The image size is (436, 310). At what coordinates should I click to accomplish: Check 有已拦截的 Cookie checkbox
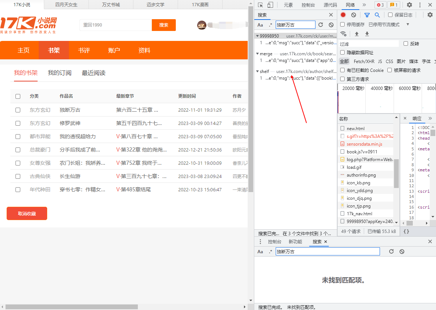coord(343,70)
